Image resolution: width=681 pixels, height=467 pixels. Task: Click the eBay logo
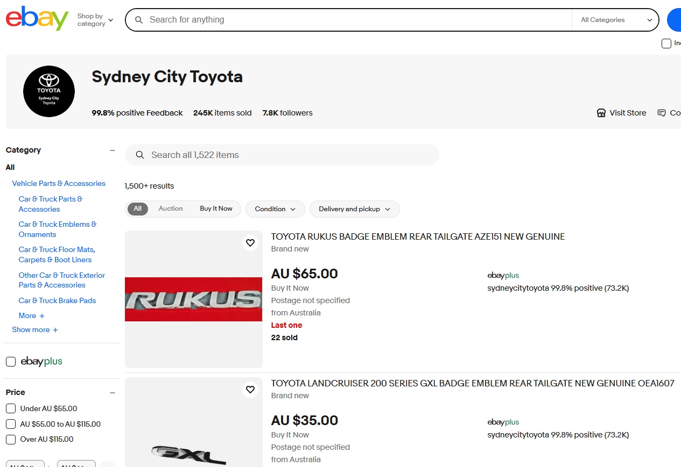click(37, 19)
